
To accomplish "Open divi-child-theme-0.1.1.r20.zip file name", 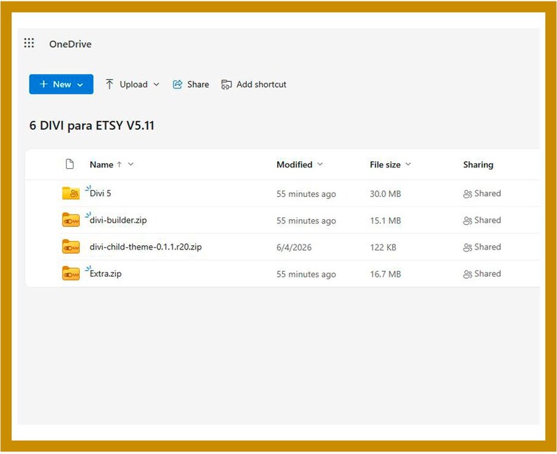I will click(146, 247).
